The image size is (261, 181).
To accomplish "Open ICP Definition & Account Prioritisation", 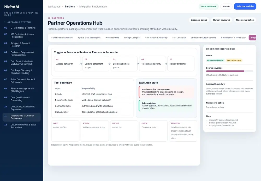I will [22, 35].
